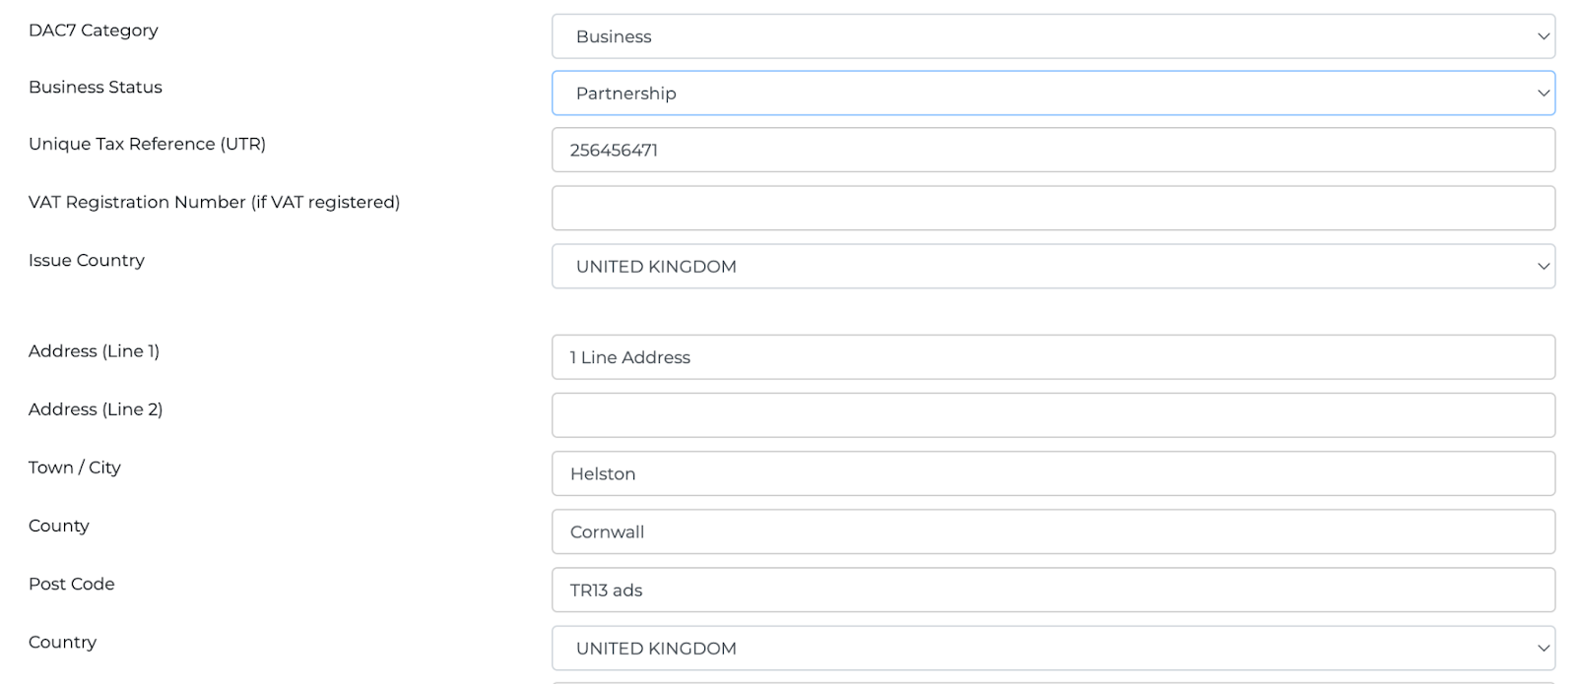Click the DAC7 Category label
Screen dimensions: 1576x684
point(94,31)
